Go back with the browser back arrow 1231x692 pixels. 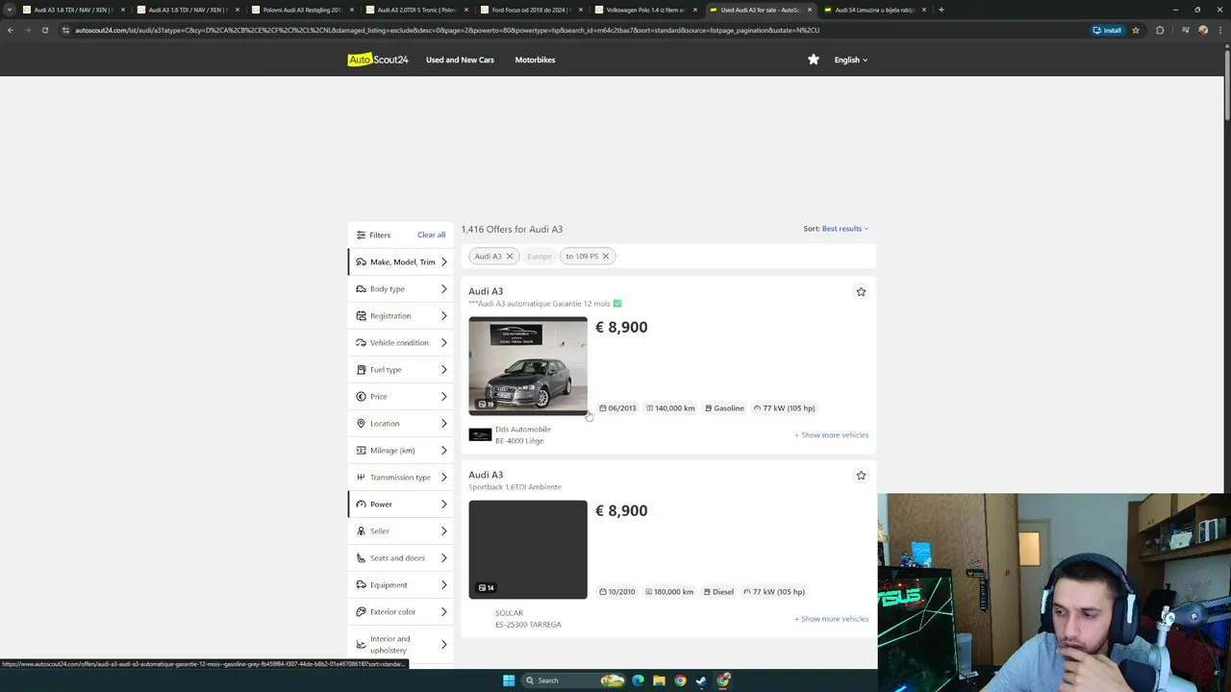coord(11,30)
